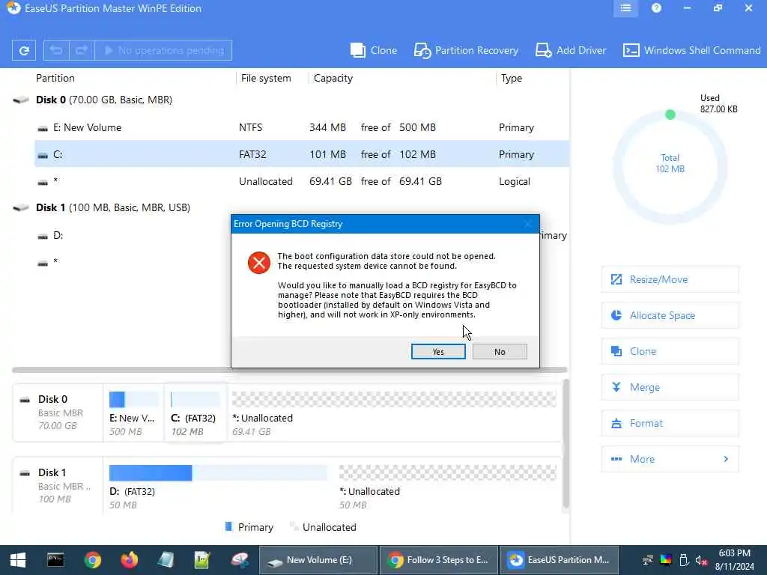Click the network tray icon
Image resolution: width=767 pixels, height=575 pixels.
[648, 560]
